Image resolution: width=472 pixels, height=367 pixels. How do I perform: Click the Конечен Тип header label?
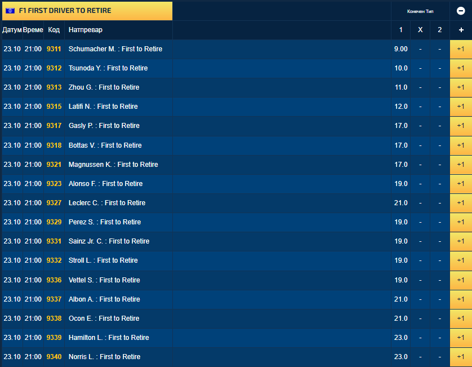(420, 11)
